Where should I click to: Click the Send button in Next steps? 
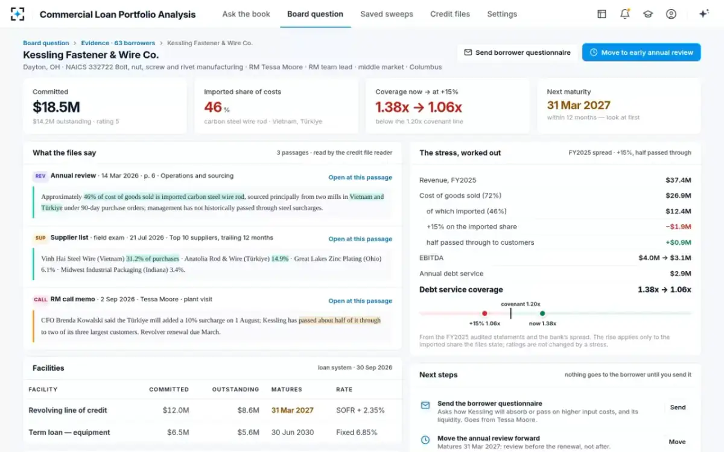pyautogui.click(x=678, y=407)
